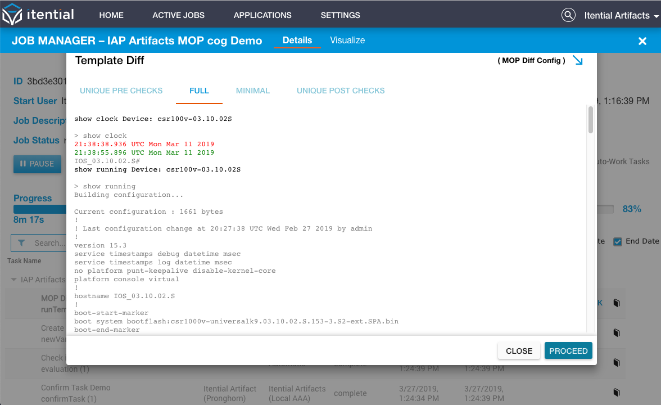Open document icon in Create newVariable row
Image resolution: width=661 pixels, height=405 pixels.
616,333
